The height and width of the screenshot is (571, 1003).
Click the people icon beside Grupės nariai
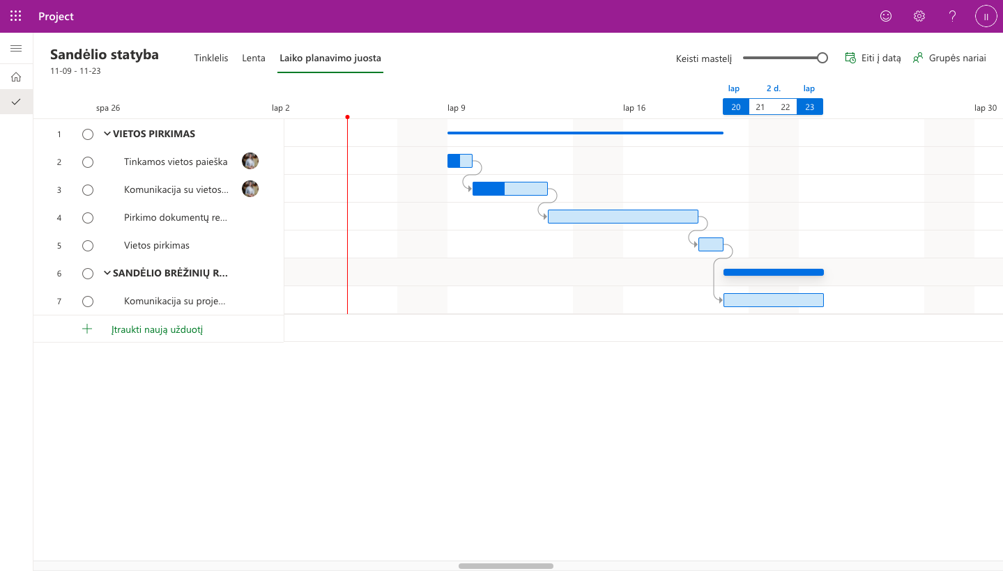coord(918,58)
